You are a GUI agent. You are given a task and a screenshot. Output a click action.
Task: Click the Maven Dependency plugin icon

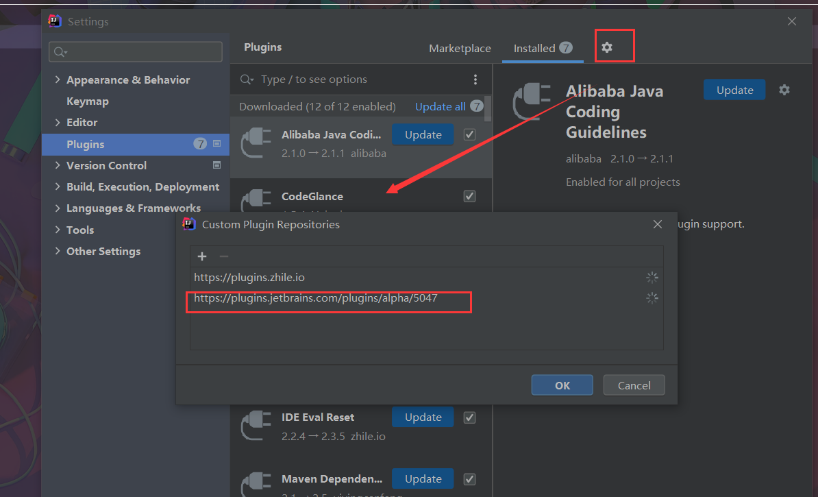(x=256, y=484)
